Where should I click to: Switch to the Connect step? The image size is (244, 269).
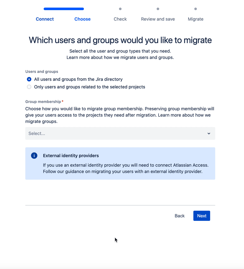tap(45, 19)
